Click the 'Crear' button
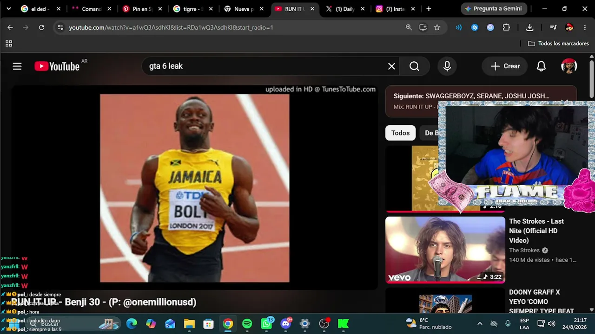The height and width of the screenshot is (334, 595). pos(505,66)
